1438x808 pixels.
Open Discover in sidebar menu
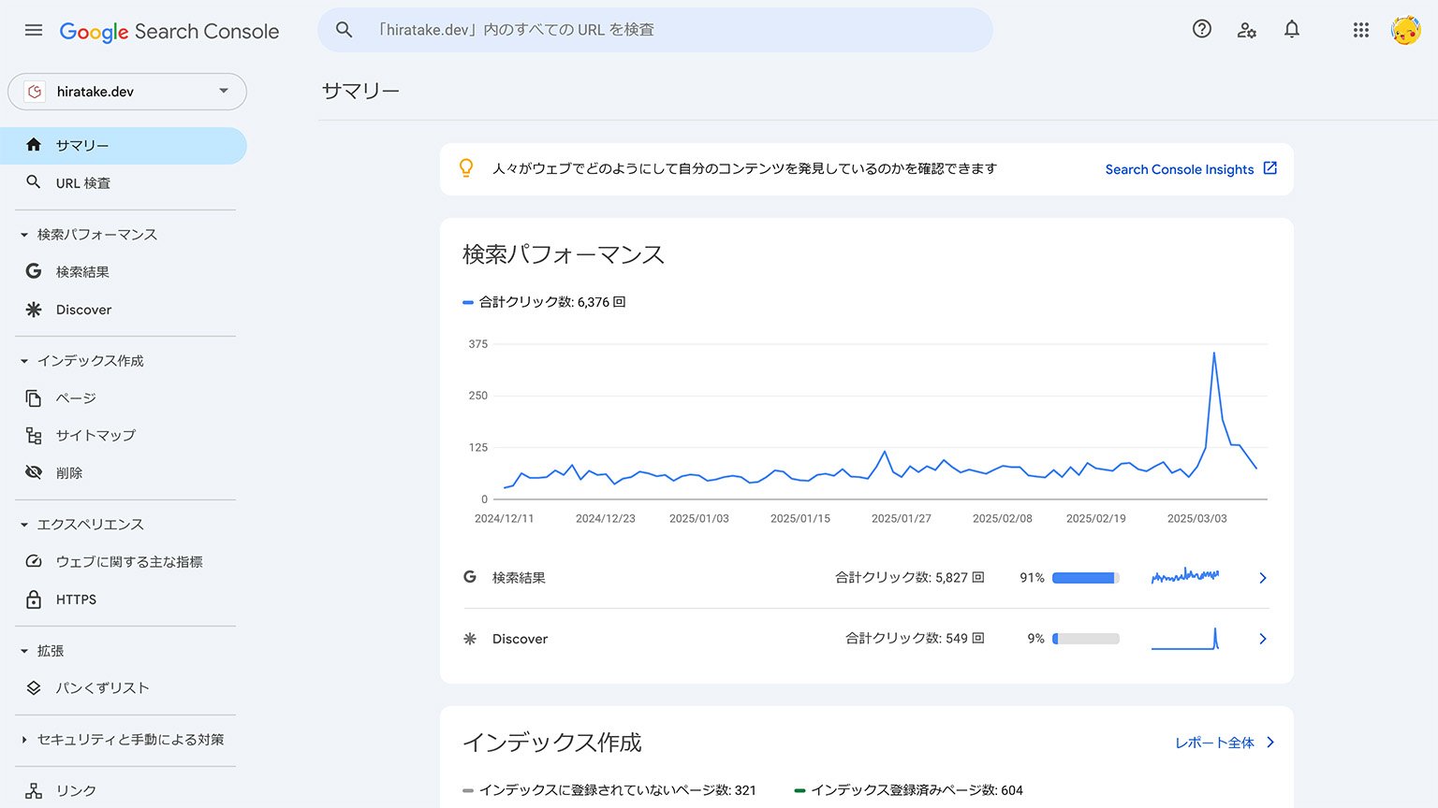coord(124,310)
